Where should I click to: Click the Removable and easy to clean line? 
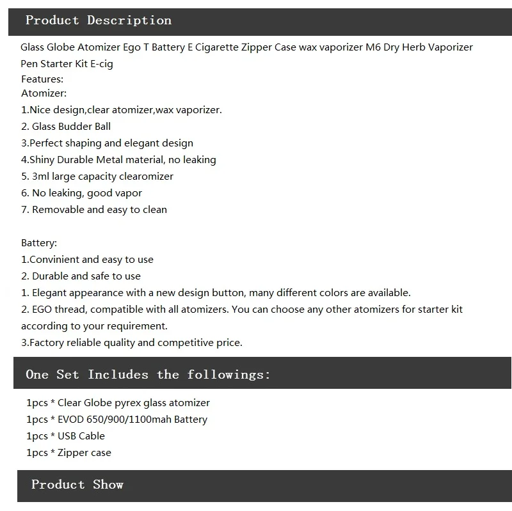[94, 210]
